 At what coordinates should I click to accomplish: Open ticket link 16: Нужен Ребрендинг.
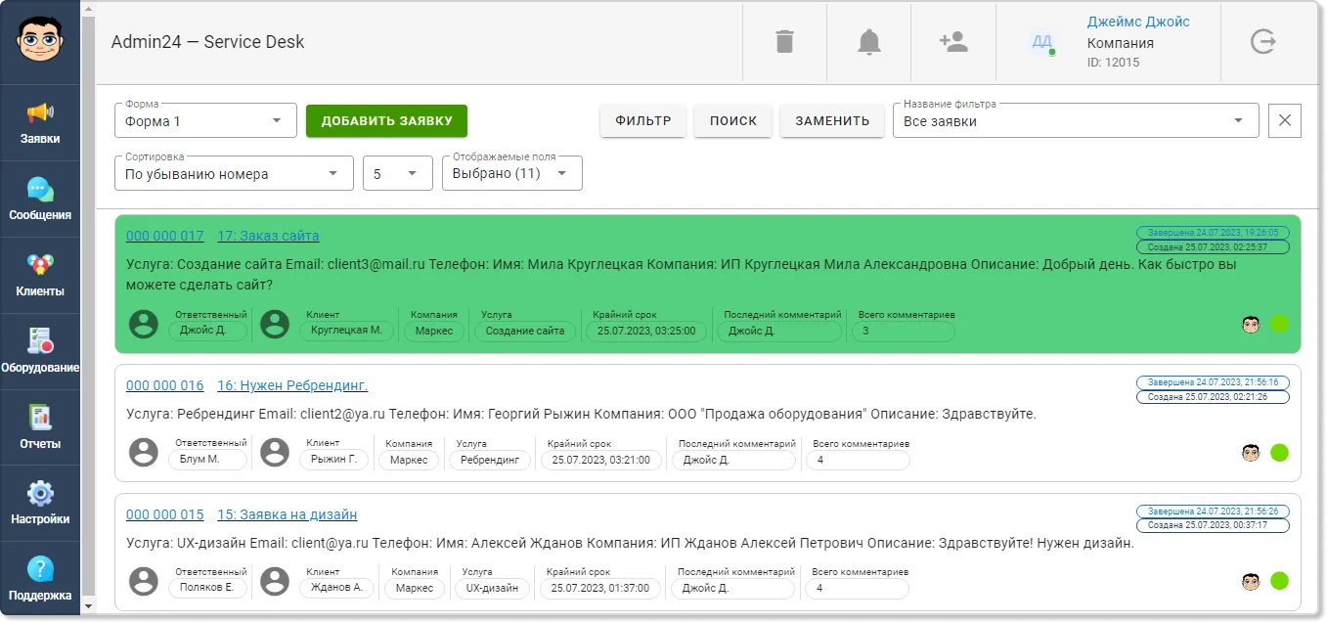(292, 385)
